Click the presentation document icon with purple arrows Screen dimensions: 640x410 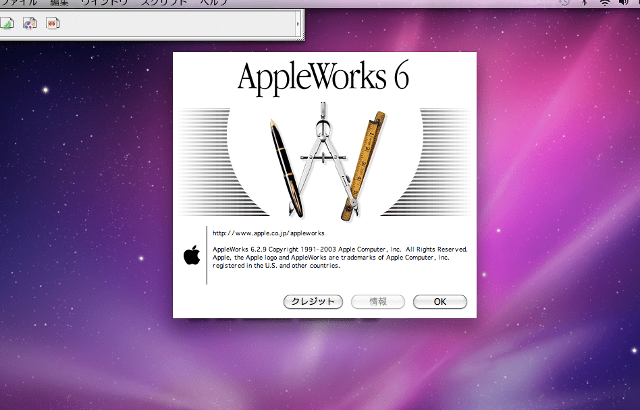coord(53,23)
